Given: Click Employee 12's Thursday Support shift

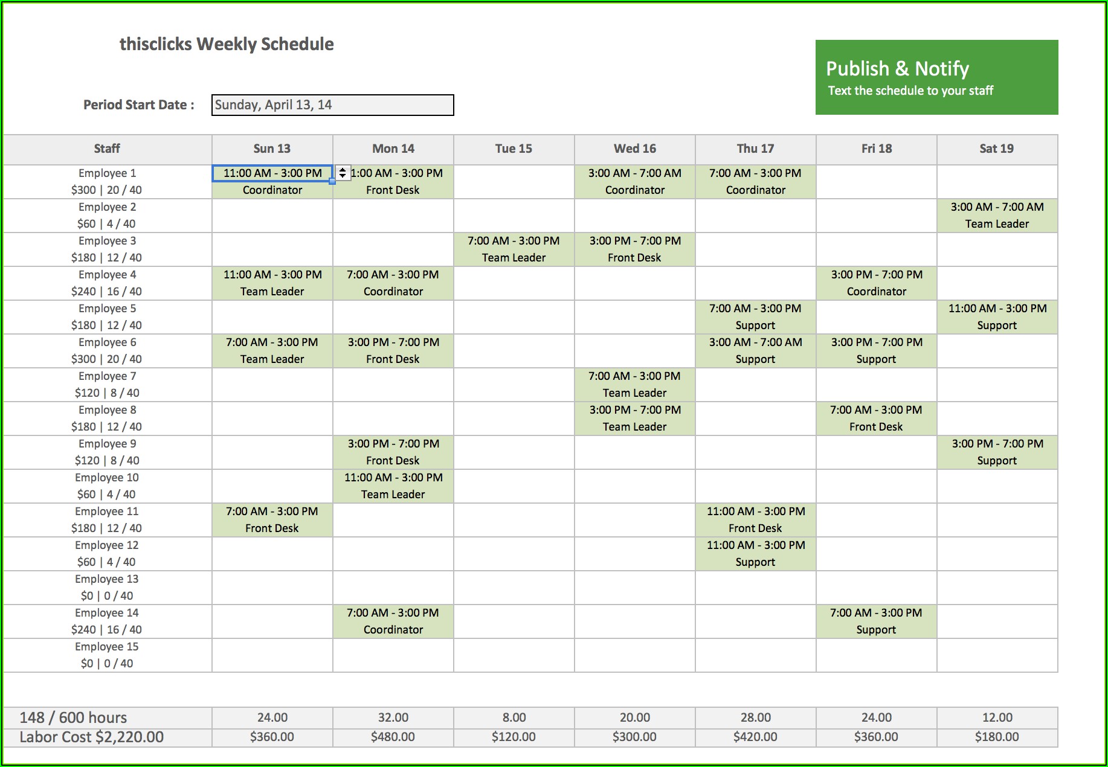Looking at the screenshot, I should pos(755,554).
